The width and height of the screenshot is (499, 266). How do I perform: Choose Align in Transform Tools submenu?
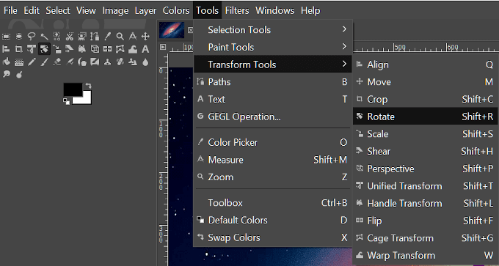point(425,64)
